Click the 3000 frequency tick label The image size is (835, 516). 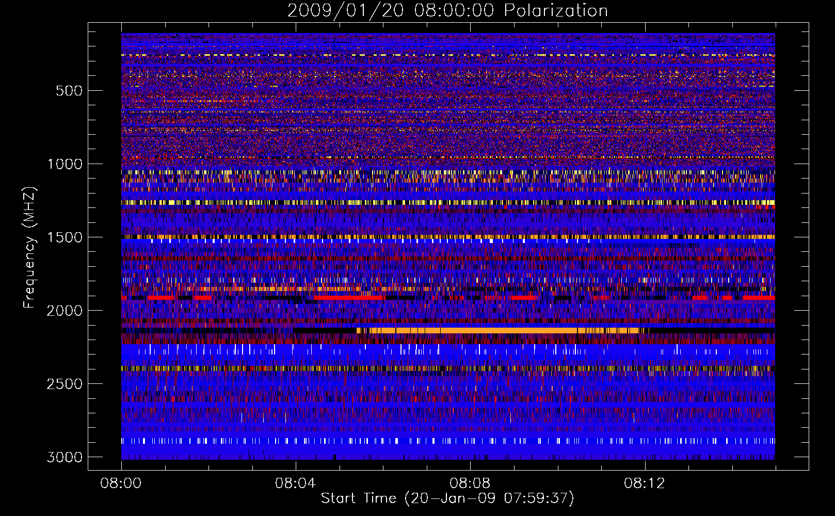(x=65, y=457)
